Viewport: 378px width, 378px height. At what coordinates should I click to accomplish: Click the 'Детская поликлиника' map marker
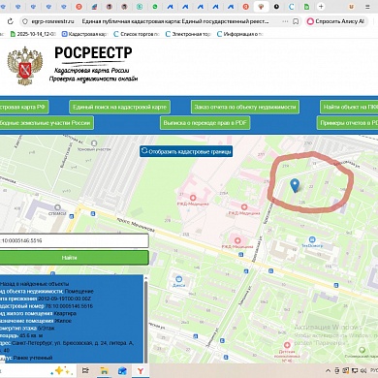pyautogui.click(x=287, y=345)
